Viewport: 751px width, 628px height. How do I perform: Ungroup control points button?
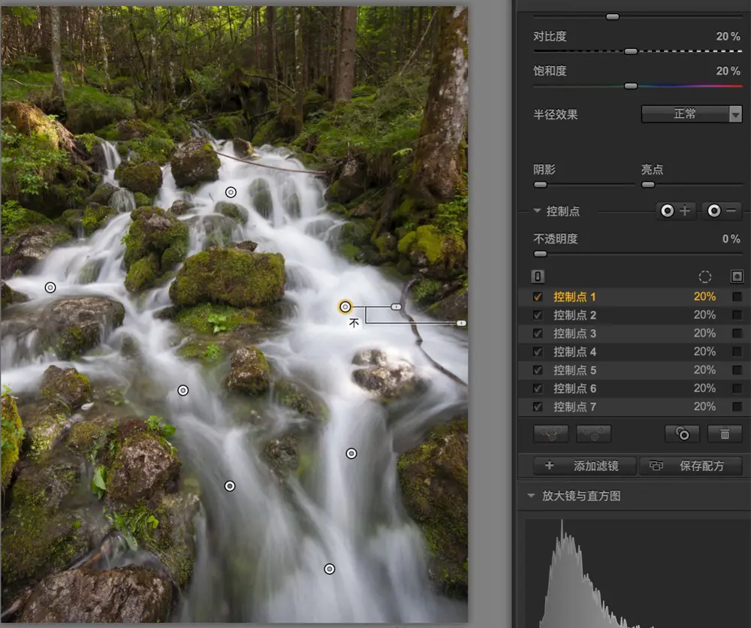pos(594,434)
